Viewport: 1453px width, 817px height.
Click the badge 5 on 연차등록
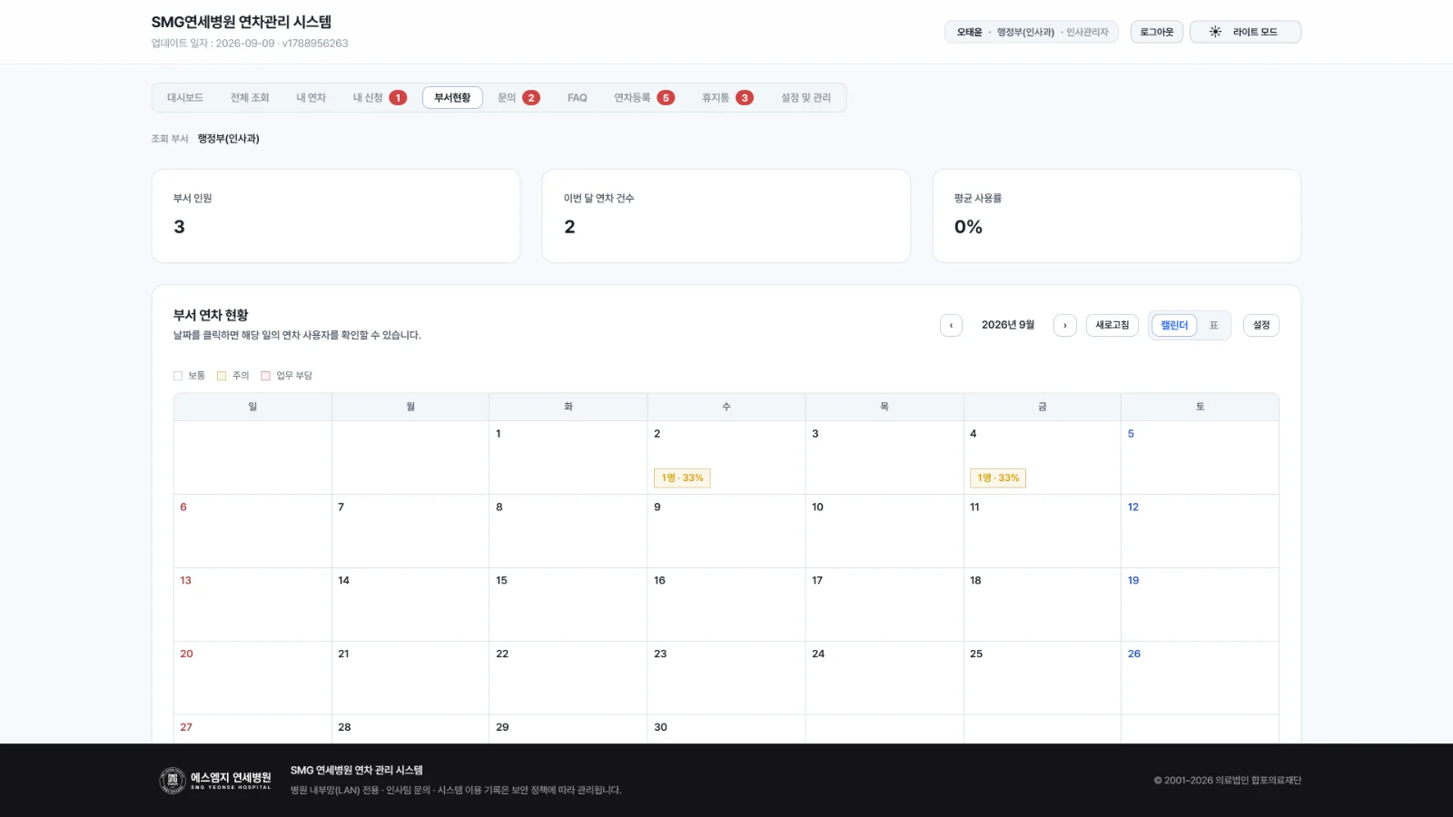pos(666,98)
